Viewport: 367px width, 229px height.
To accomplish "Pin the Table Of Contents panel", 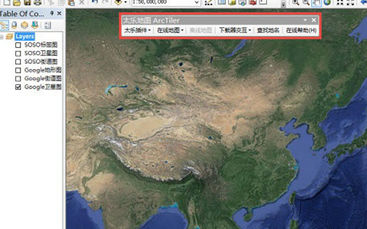I will point(52,13).
